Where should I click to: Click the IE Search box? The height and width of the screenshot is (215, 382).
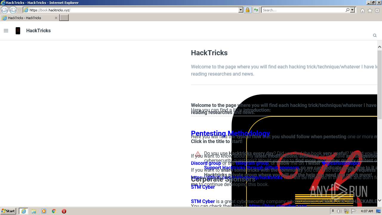[x=303, y=10]
